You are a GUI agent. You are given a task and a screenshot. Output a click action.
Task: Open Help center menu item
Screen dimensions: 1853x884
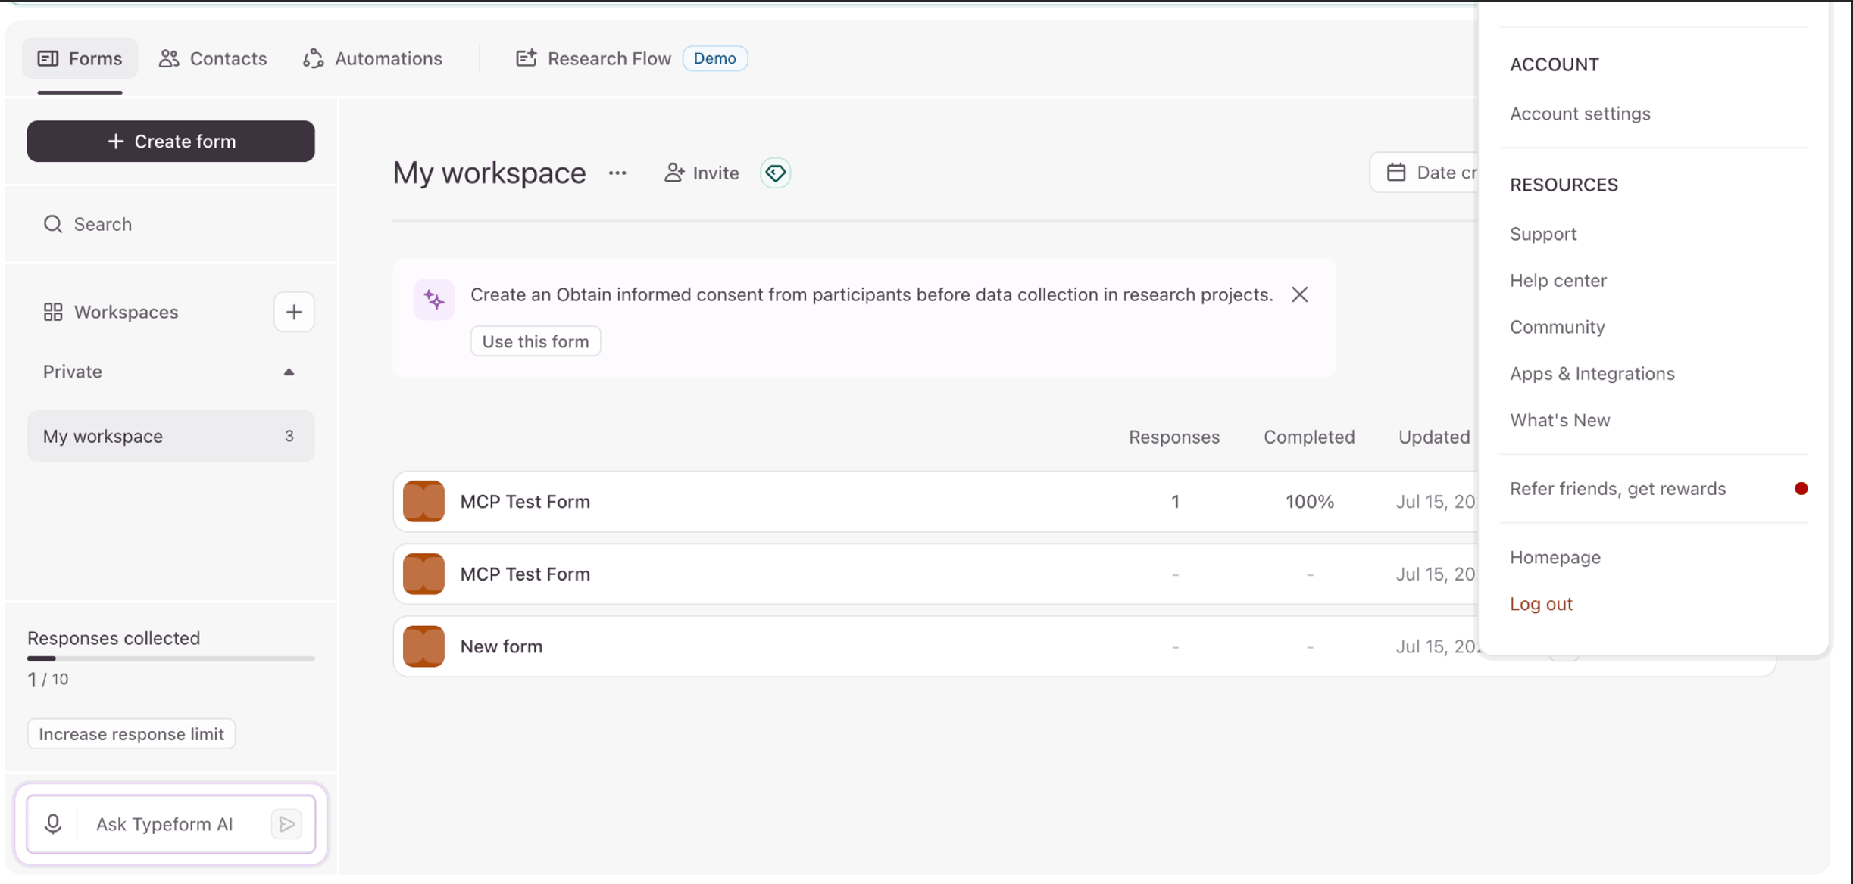click(x=1558, y=281)
